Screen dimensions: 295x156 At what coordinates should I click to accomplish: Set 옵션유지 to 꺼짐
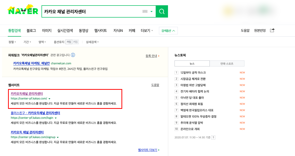[x=69, y=42]
